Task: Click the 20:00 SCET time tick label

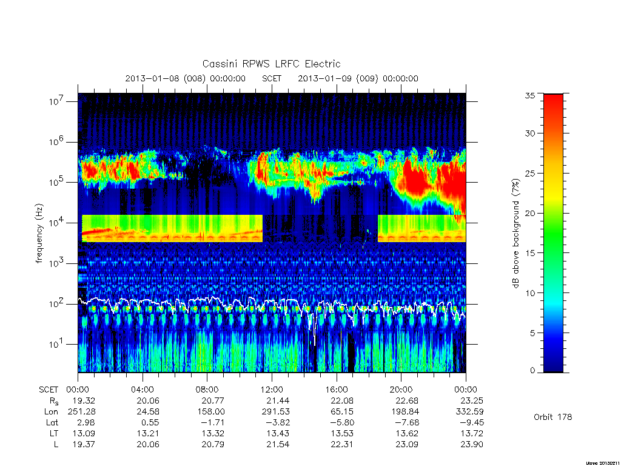Action: click(x=401, y=390)
